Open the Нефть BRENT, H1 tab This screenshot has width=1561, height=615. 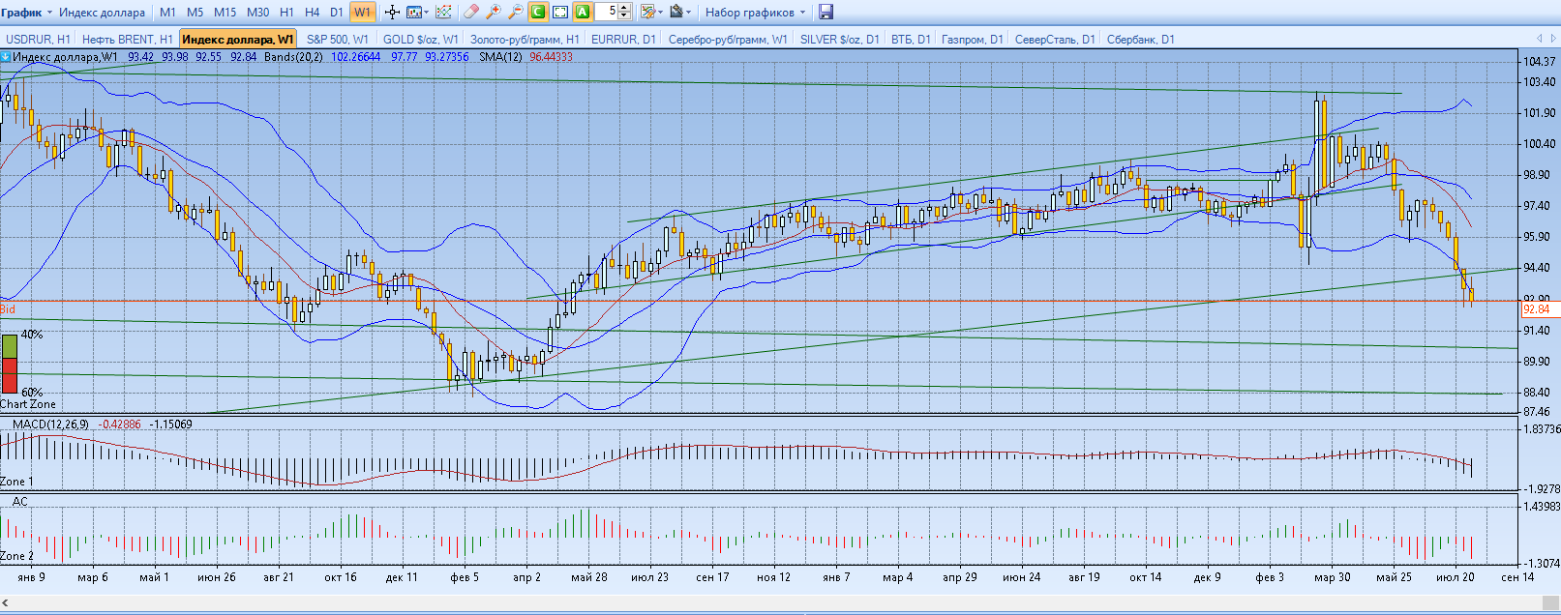tap(127, 40)
